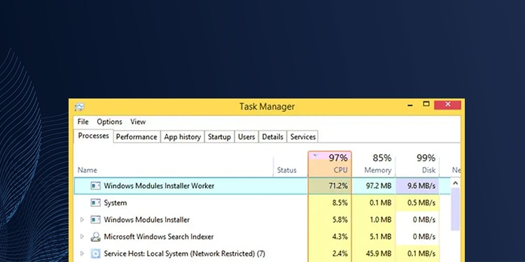Open the File menu
The width and height of the screenshot is (525, 262).
tap(83, 122)
